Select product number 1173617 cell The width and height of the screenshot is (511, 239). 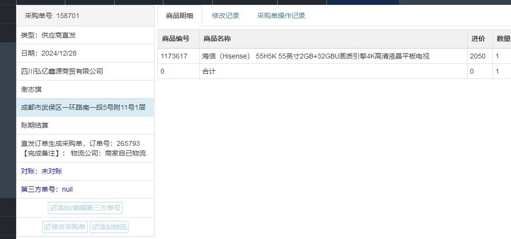click(x=179, y=56)
